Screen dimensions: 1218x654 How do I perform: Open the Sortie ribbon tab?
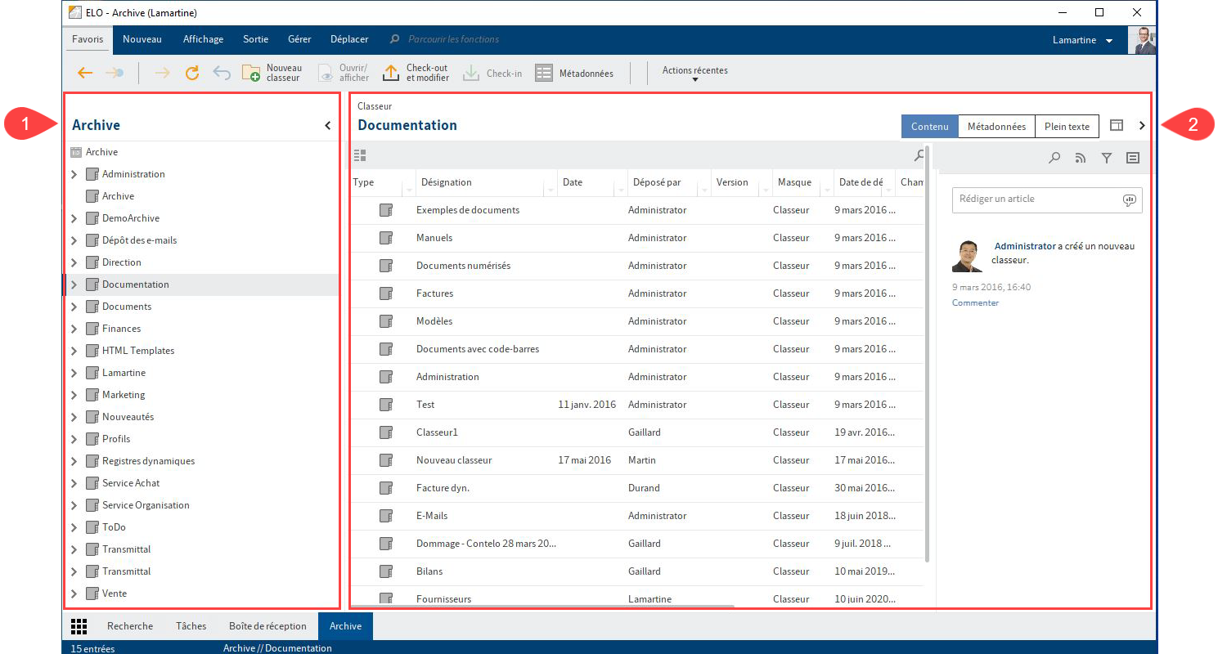pos(256,39)
